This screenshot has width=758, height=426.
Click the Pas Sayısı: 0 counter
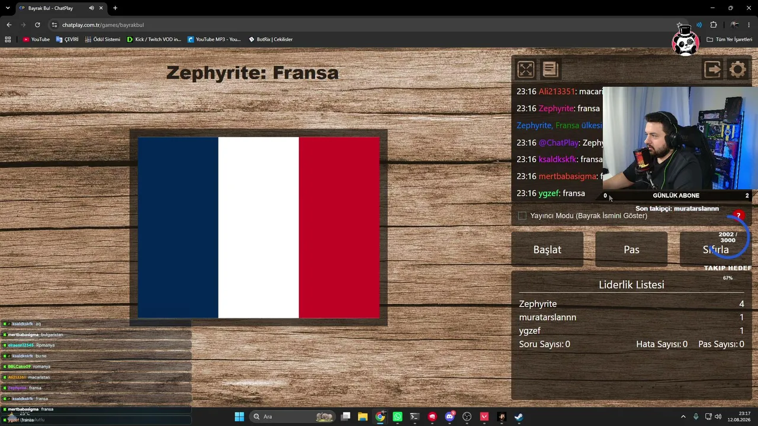(x=721, y=344)
